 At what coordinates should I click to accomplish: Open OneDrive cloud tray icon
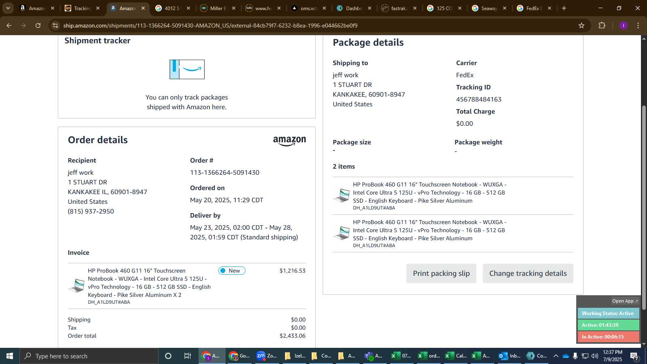tap(566, 356)
